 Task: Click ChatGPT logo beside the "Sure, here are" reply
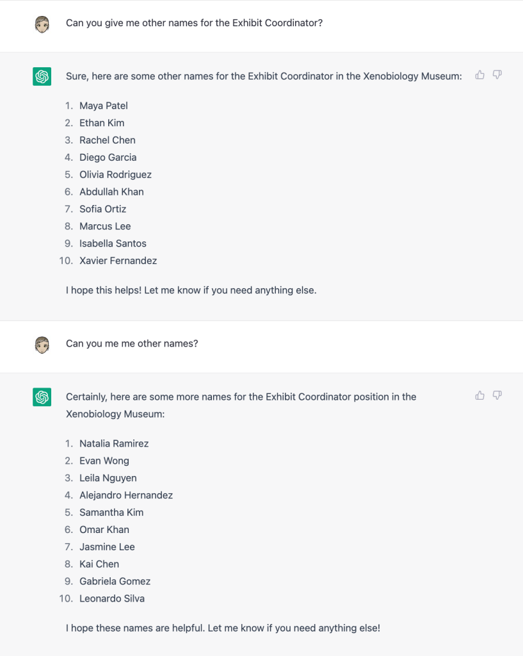42,77
